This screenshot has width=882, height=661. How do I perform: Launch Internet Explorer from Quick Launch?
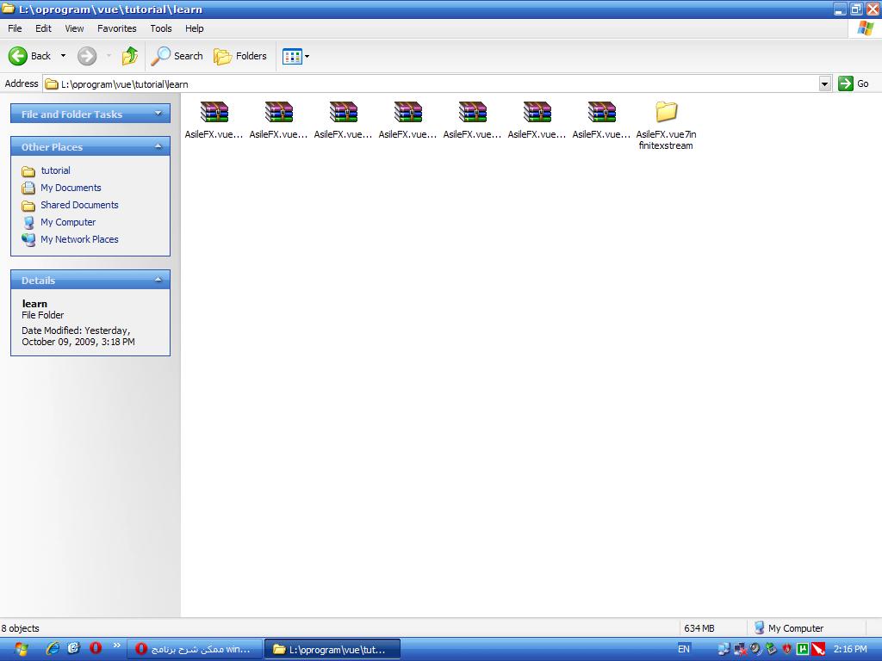53,649
